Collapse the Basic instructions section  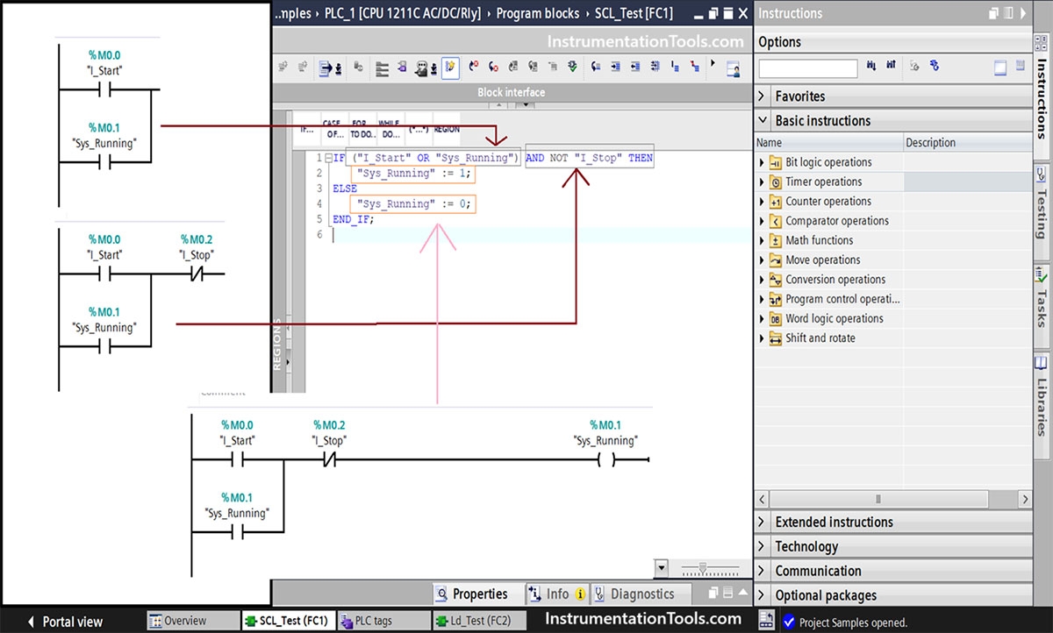click(763, 121)
